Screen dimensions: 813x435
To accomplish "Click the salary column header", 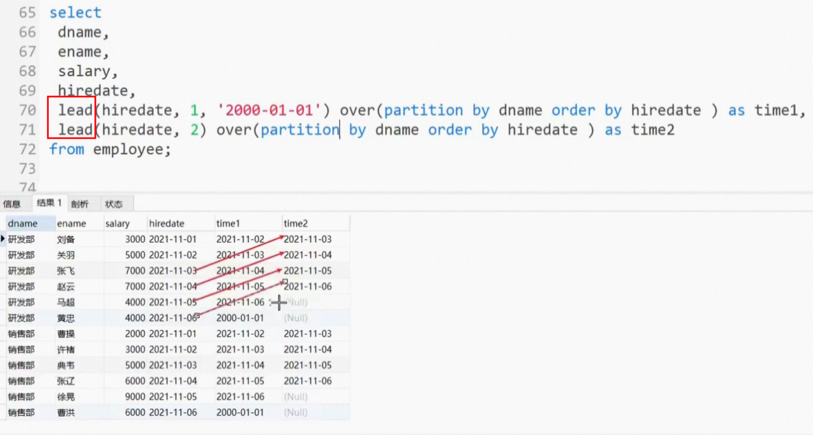I will [x=126, y=223].
